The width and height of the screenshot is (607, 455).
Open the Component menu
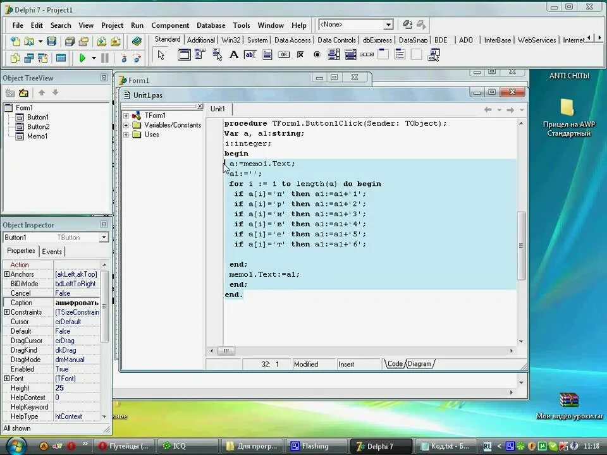tap(170, 25)
